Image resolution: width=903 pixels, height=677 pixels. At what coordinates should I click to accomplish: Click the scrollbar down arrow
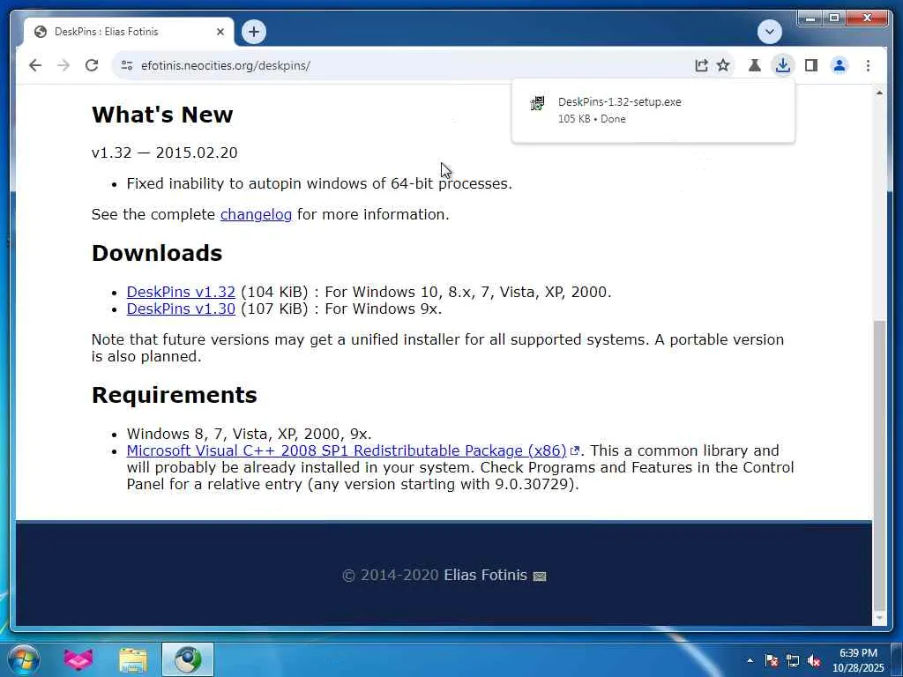(879, 618)
